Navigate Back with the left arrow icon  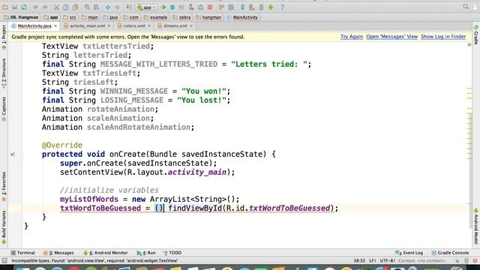click(108, 7)
